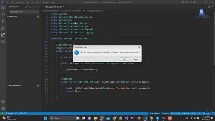Toggle the primary side bar layout icon
The height and width of the screenshot is (121, 215).
[183, 2]
